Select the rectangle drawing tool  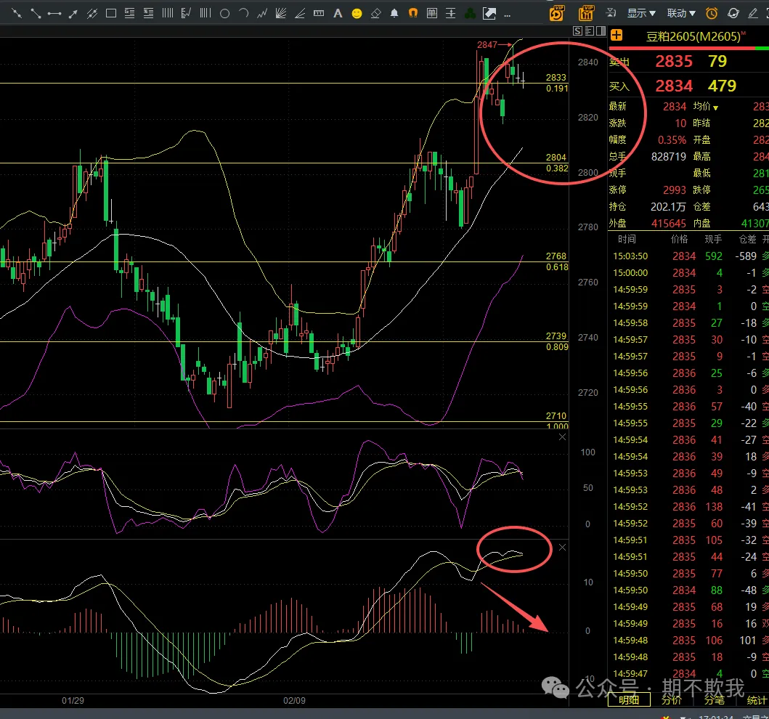[x=111, y=14]
